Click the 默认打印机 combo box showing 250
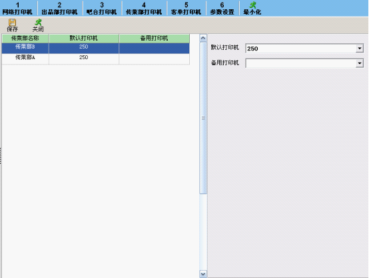 (x=304, y=49)
